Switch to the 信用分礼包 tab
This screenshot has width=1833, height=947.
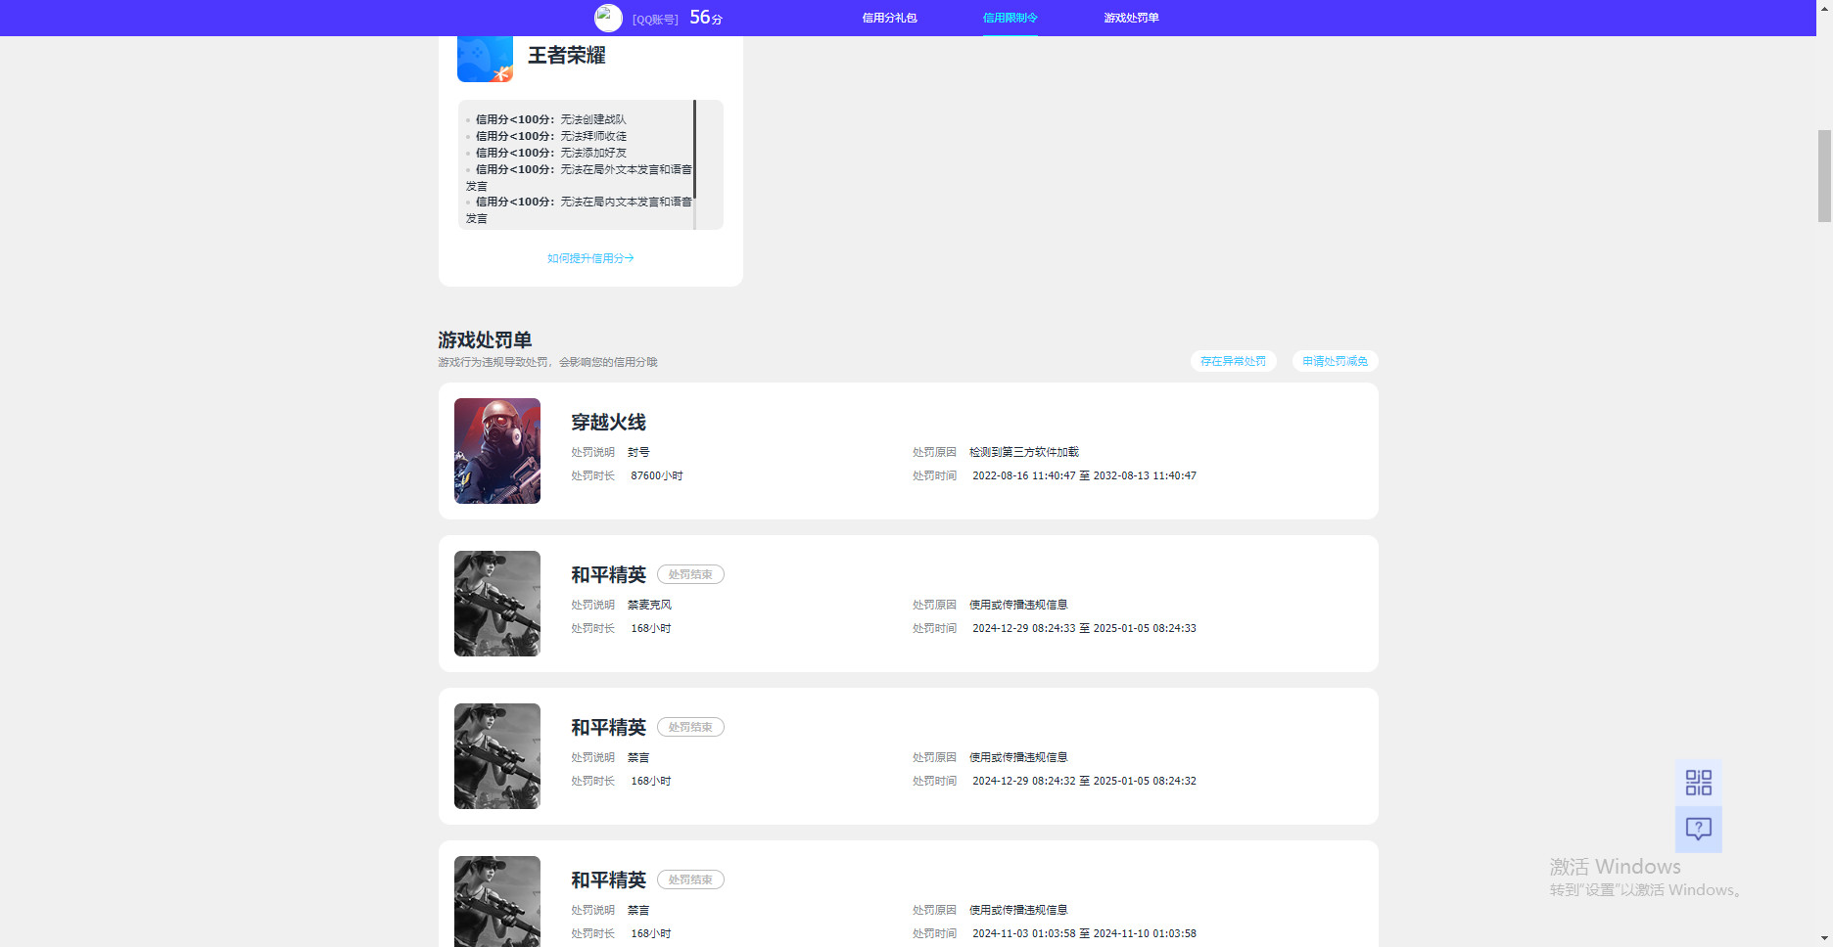889,18
